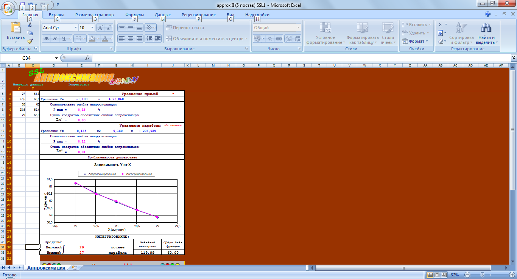Click inside the formula bar input
The image size is (517, 279).
(x=301, y=58)
